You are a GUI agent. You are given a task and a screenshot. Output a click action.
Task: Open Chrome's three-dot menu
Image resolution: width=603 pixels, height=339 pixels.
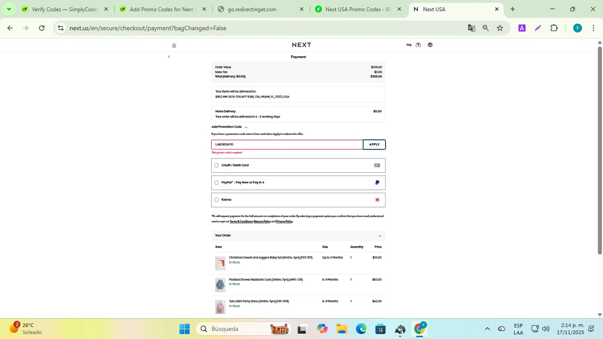[593, 28]
